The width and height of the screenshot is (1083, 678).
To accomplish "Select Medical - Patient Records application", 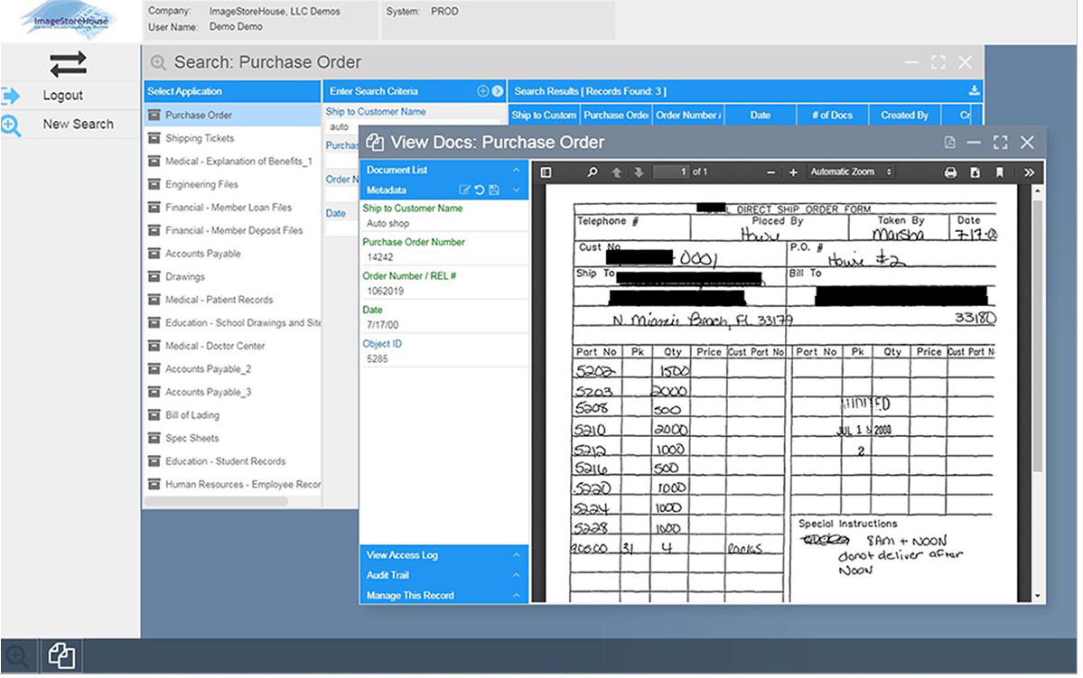I will pos(233,300).
